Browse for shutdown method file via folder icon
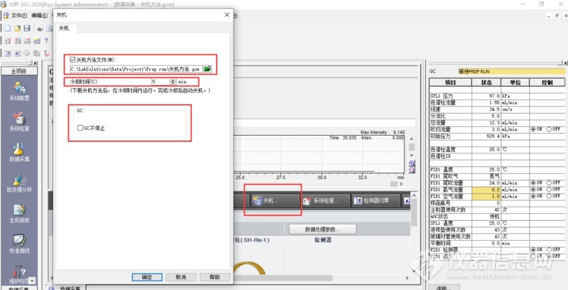This screenshot has height=290, width=568. pos(208,68)
